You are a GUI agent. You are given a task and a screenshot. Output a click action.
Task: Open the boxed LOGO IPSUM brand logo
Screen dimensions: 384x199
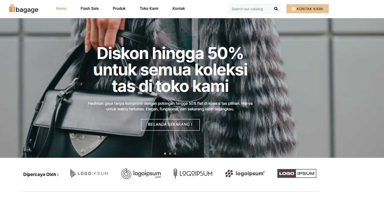point(297,173)
